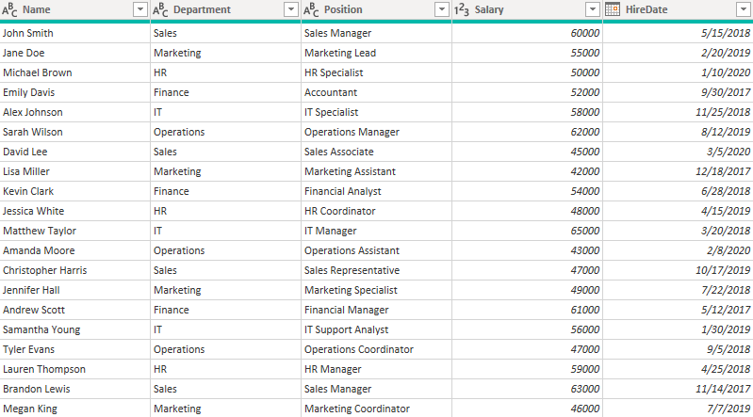753x417 pixels.
Task: Click the 'Operations Manager' position cell
Action: click(x=377, y=132)
